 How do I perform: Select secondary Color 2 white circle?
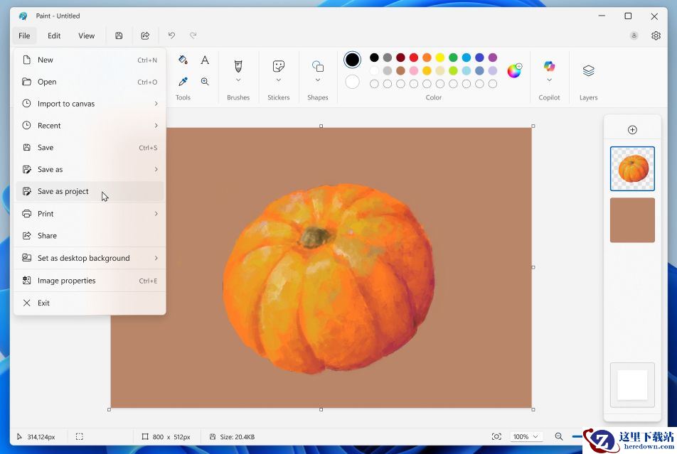352,82
